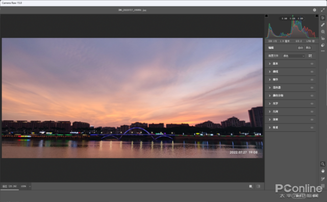This screenshot has width=327, height=202.
Task: Toggle 校准 panel eye icon
Action: point(312,128)
